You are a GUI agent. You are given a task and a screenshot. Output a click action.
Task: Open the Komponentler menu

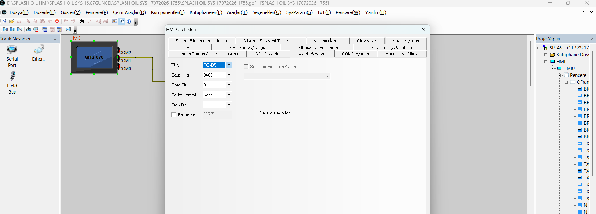pyautogui.click(x=168, y=12)
